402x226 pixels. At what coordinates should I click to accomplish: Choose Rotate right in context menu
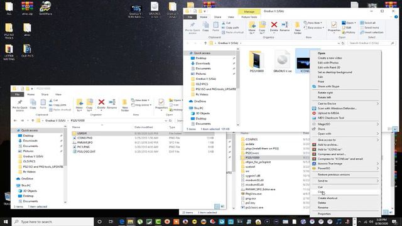(x=325, y=92)
